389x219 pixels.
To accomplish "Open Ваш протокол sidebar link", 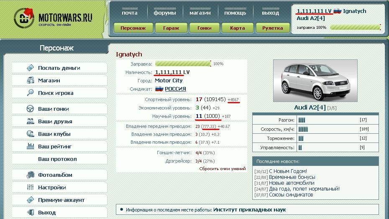I will (59, 159).
